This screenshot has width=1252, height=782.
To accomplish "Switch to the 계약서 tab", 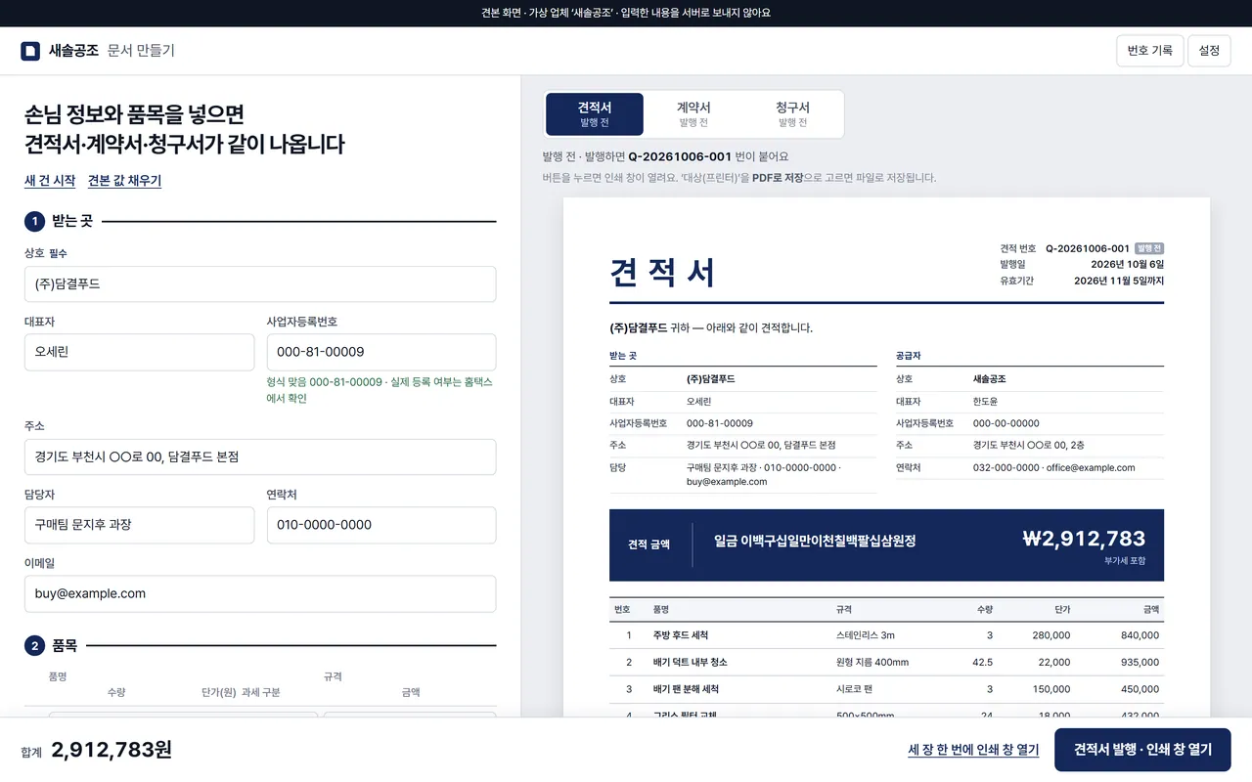I will coord(693,114).
